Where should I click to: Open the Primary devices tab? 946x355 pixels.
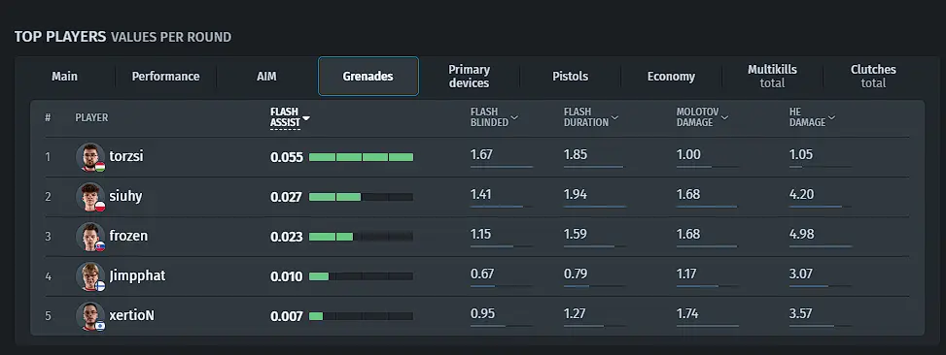(x=470, y=77)
